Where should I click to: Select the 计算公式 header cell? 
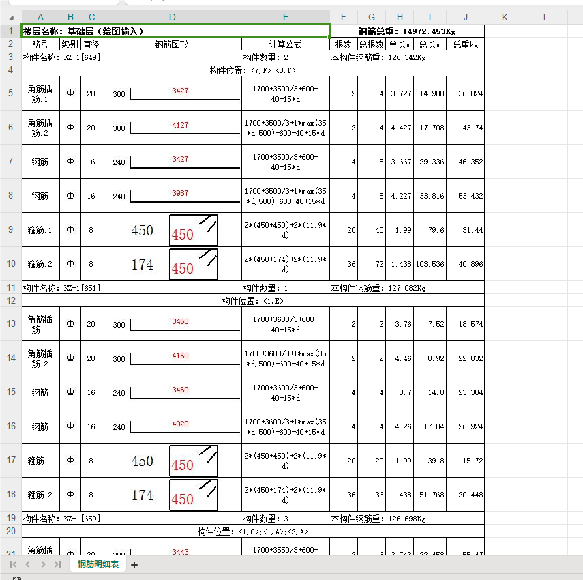(286, 44)
